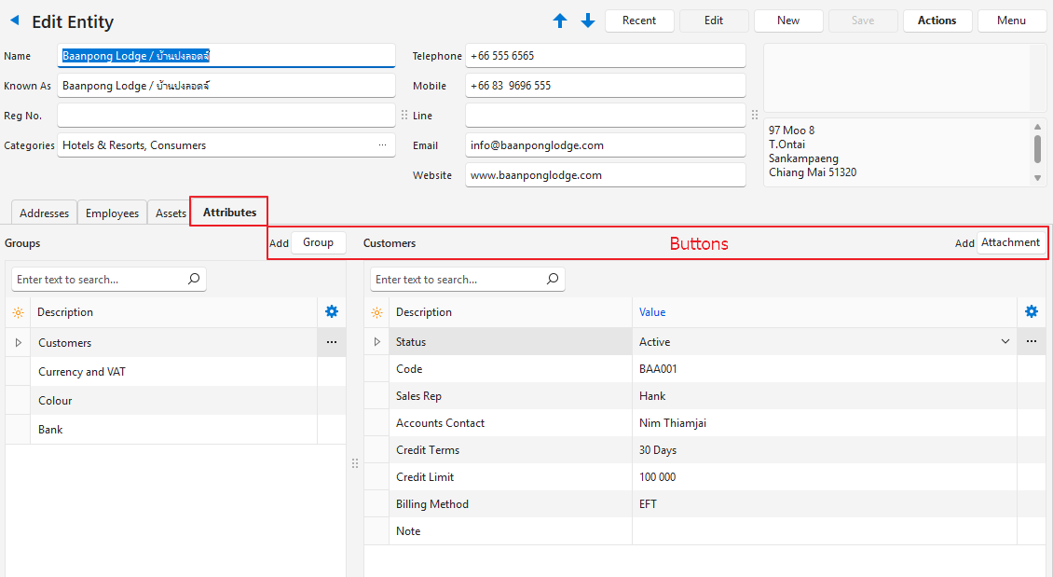Open ellipsis menu on Customers group row
Image resolution: width=1053 pixels, height=577 pixels.
pos(331,343)
